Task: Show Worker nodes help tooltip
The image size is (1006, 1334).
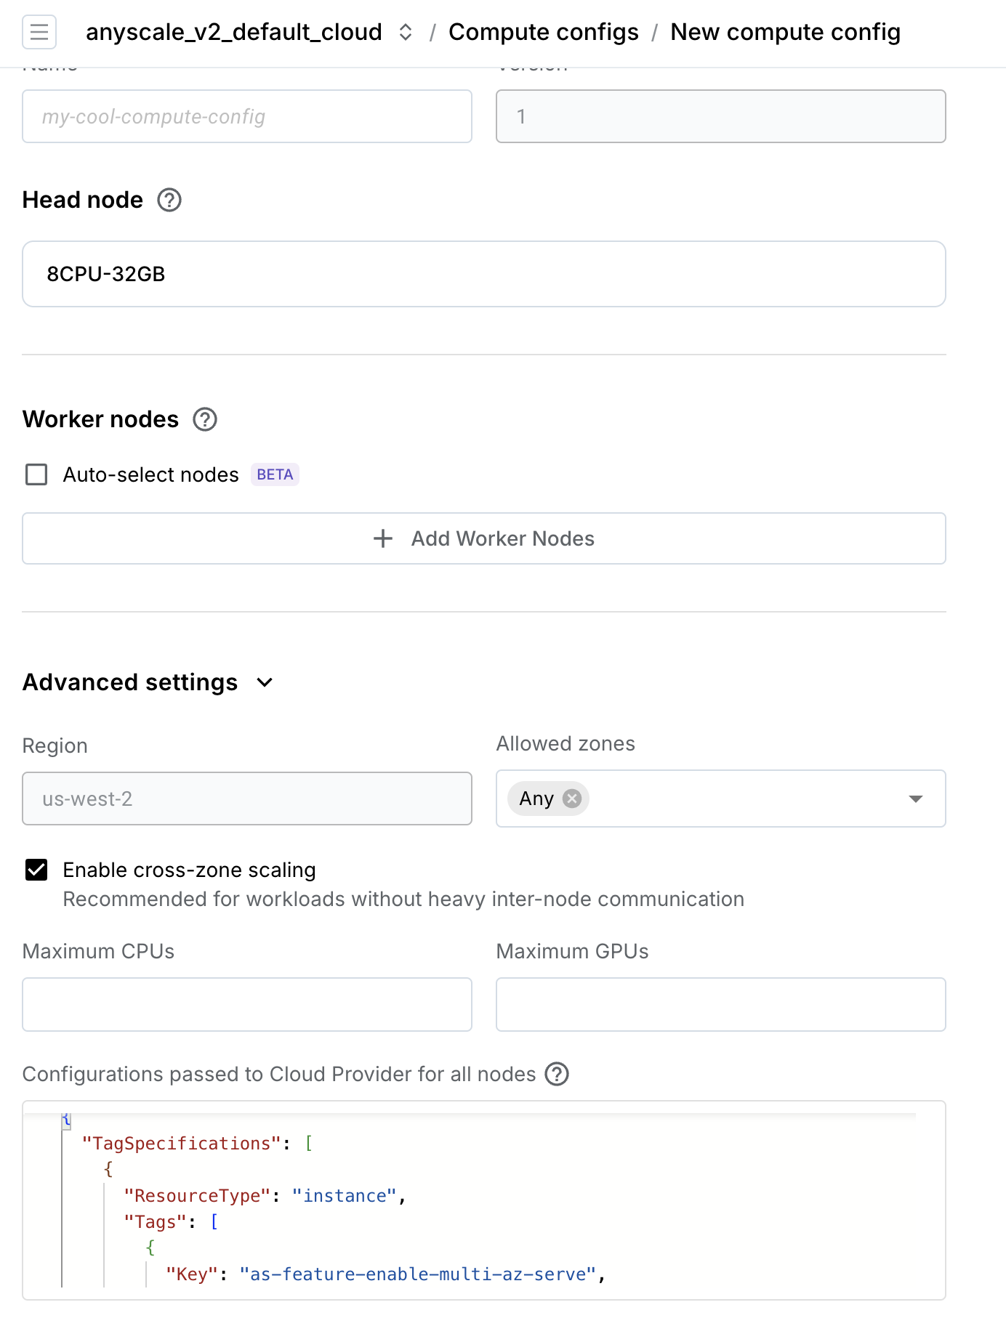Action: click(x=205, y=419)
